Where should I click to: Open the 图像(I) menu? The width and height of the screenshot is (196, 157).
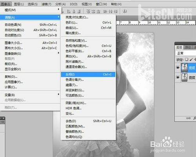click(6, 4)
